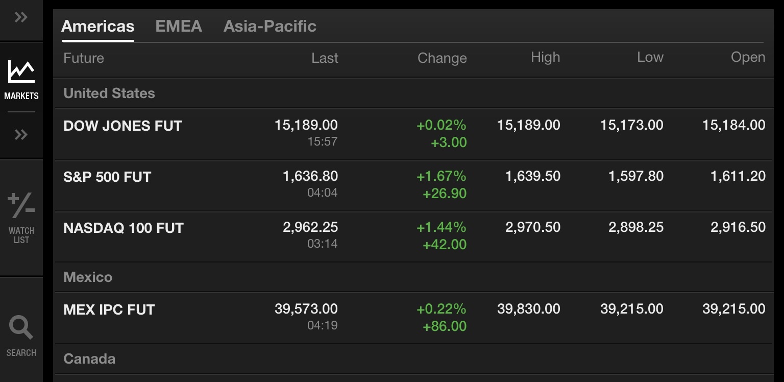Sort by the Last column header

325,58
